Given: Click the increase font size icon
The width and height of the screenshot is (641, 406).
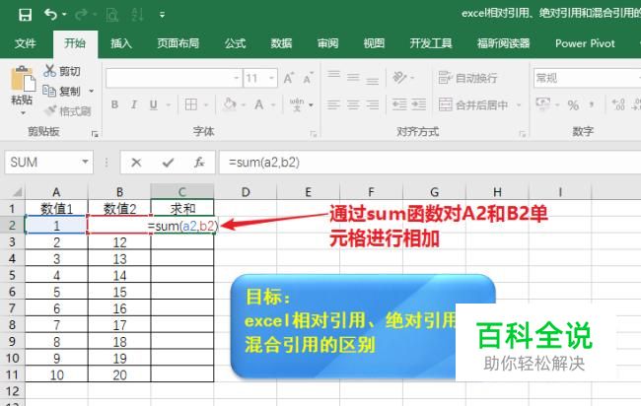Looking at the screenshot, I should click(x=289, y=78).
